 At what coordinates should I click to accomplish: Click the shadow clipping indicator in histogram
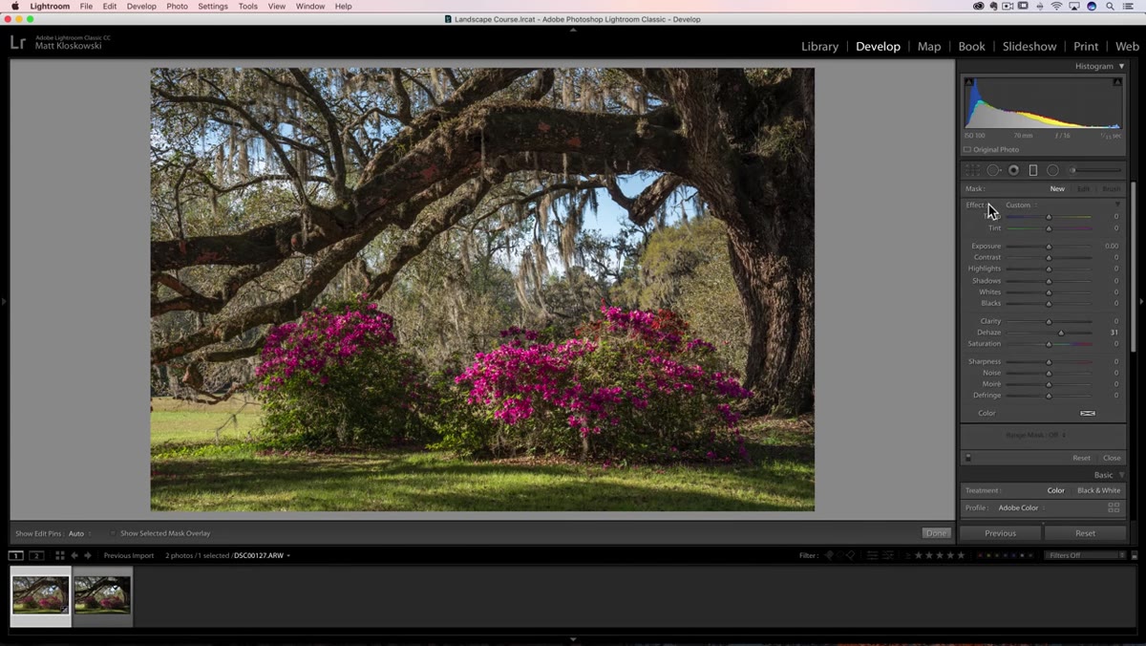(969, 82)
